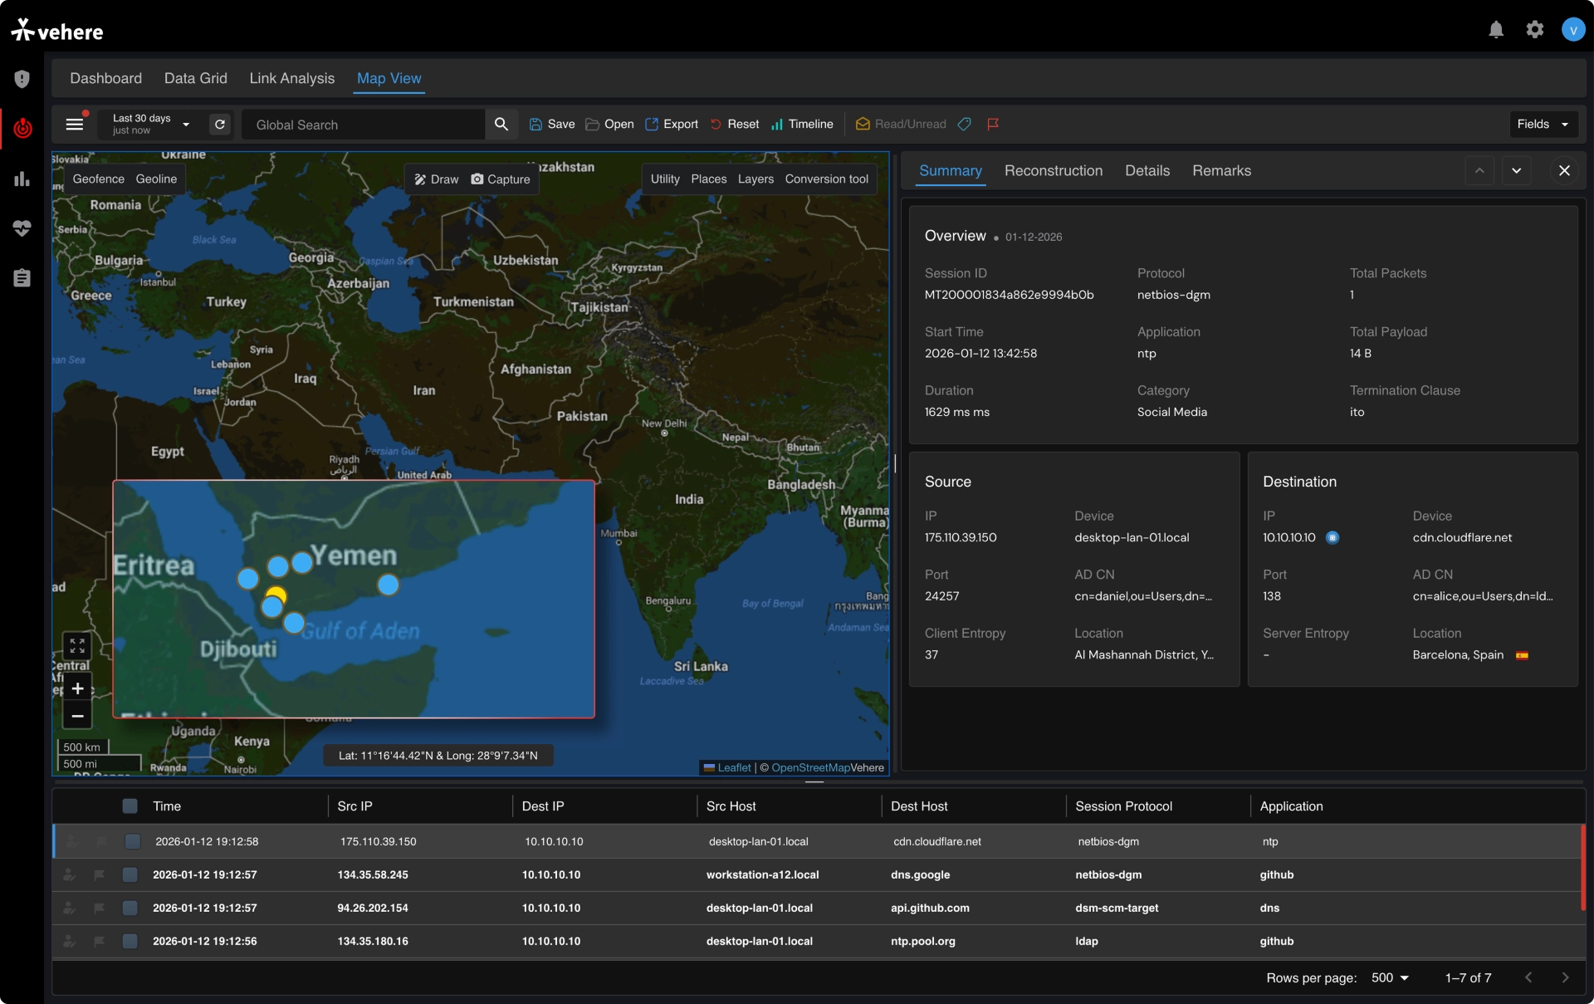The height and width of the screenshot is (1004, 1594).
Task: Toggle the select-all checkbox in Time header
Action: tap(130, 806)
